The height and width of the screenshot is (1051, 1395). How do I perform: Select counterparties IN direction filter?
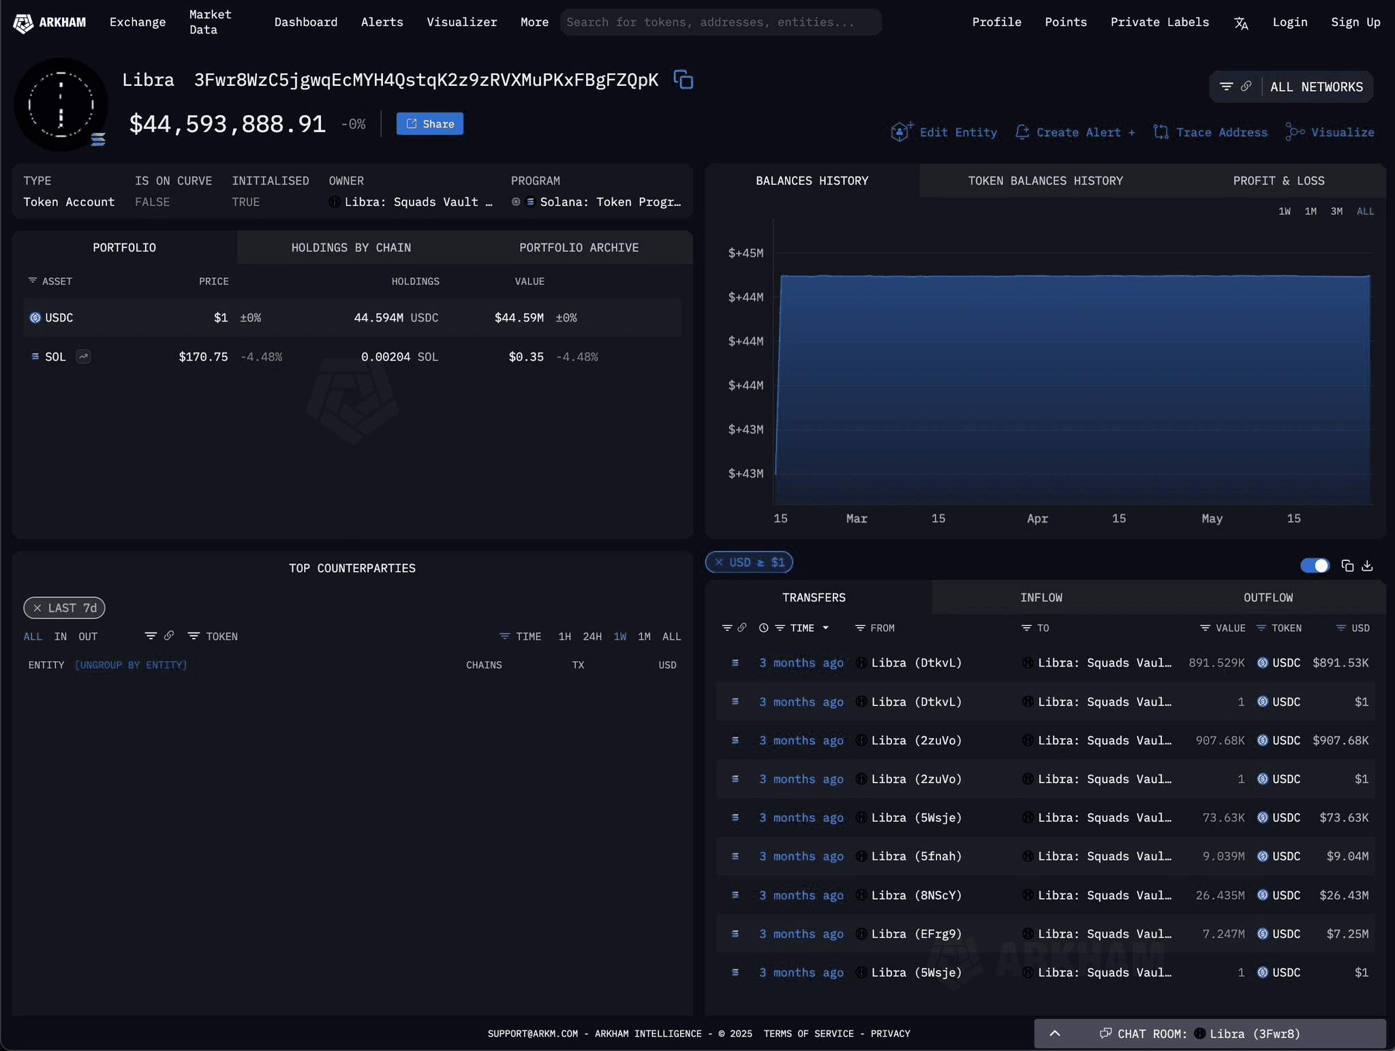point(61,637)
